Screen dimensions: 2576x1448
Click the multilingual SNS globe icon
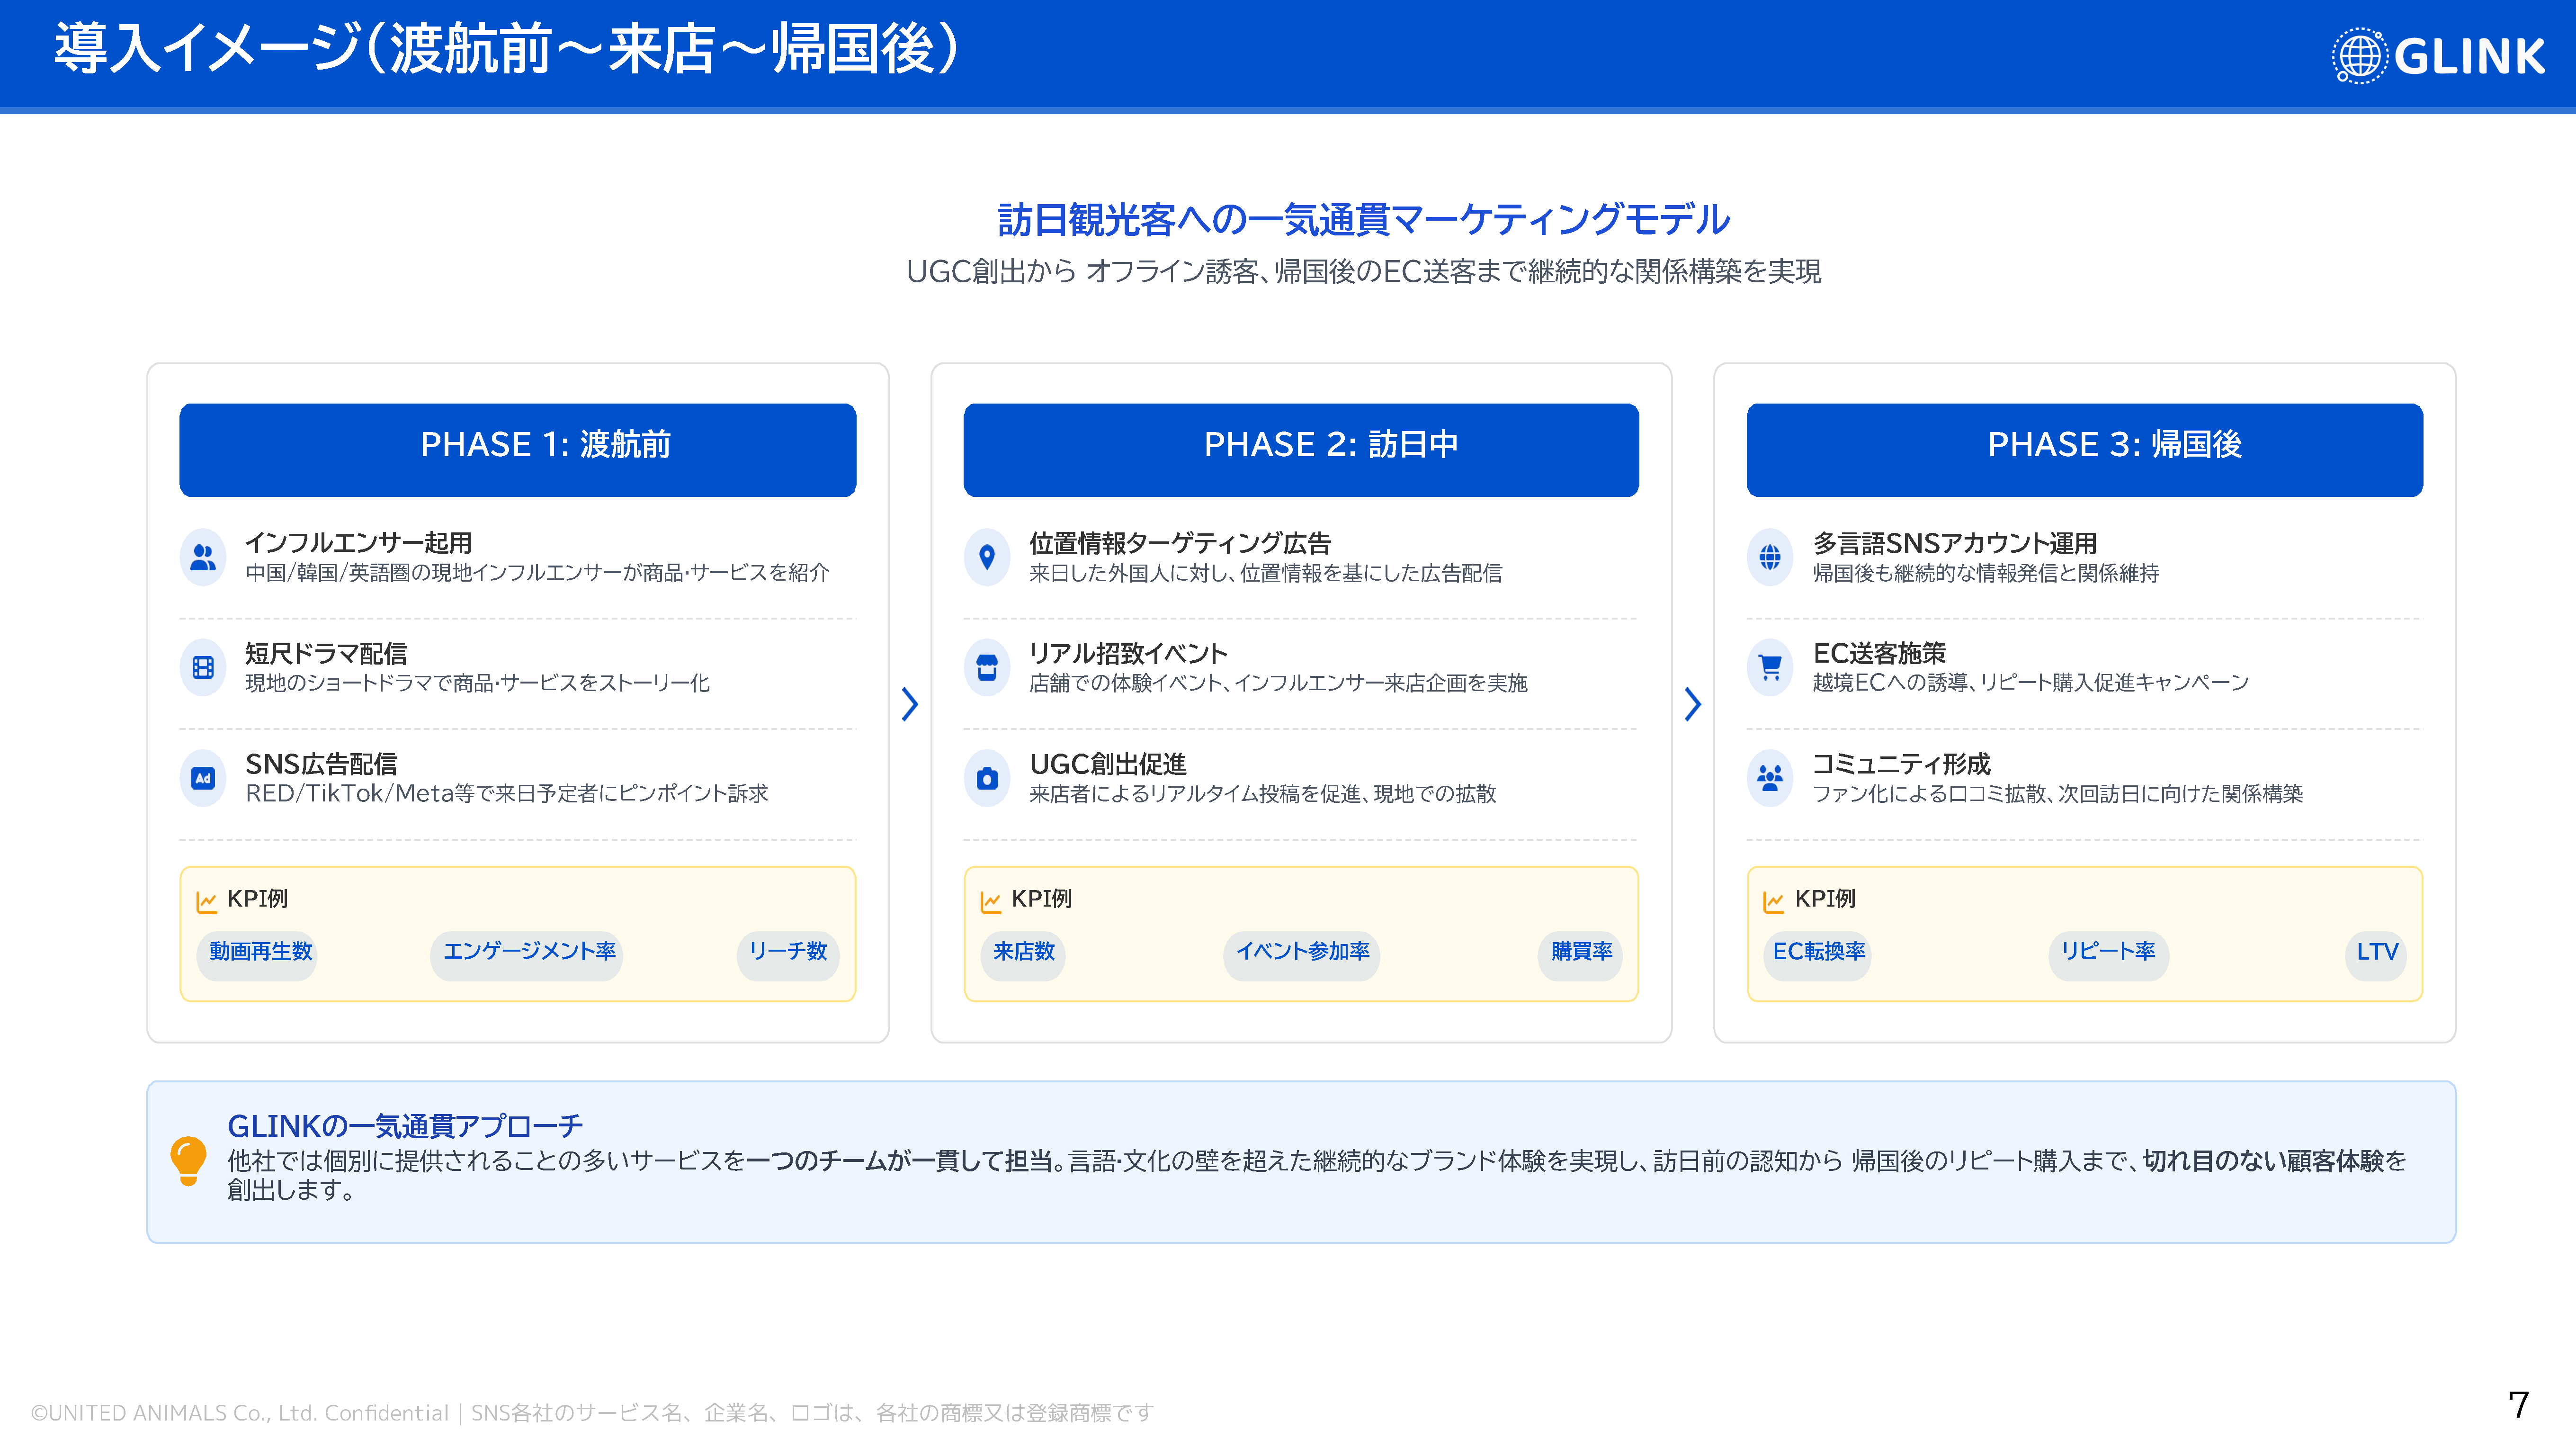1770,557
